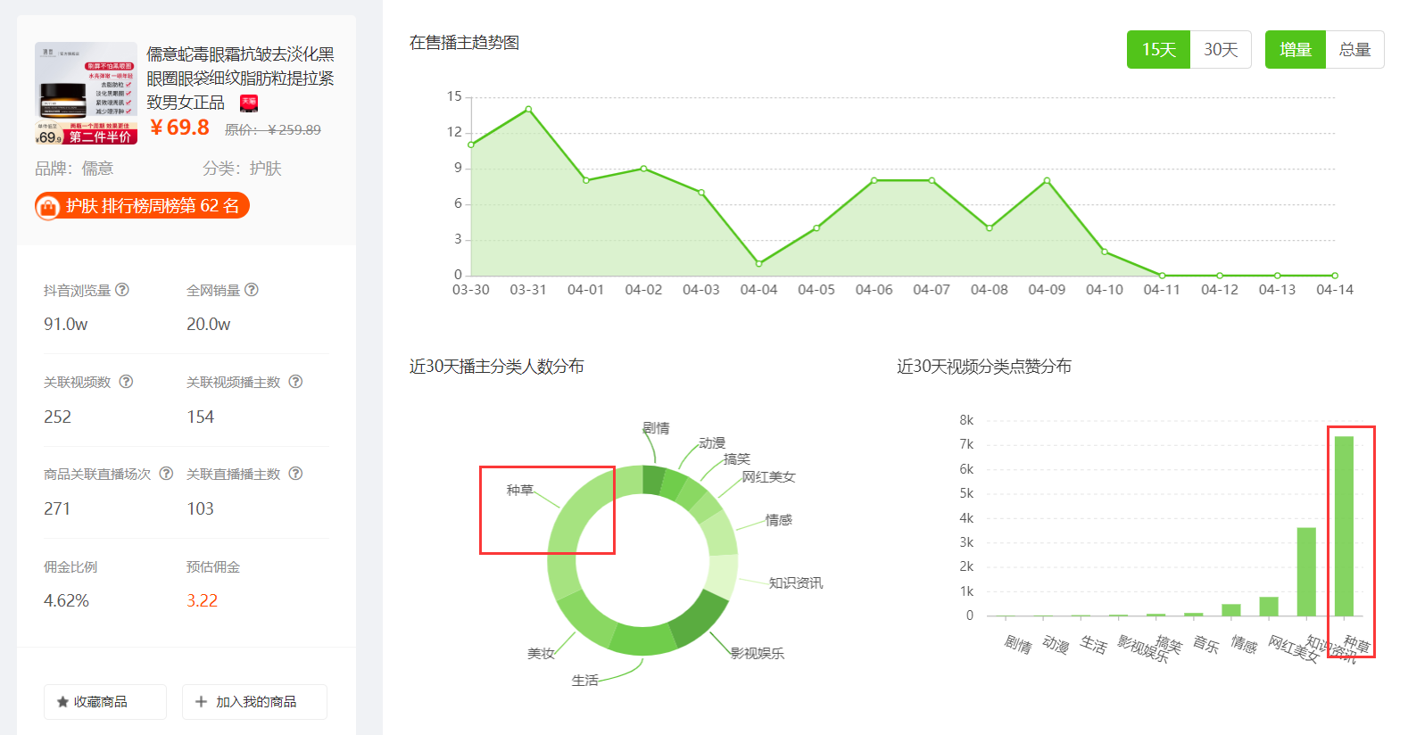
Task: Click the 影视娱乐 label beside the donut chart
Action: tap(758, 653)
